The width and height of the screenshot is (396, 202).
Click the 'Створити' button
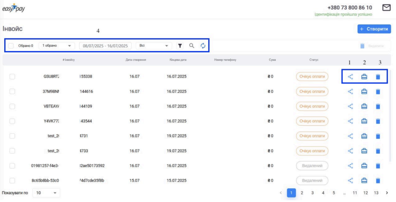(x=374, y=29)
